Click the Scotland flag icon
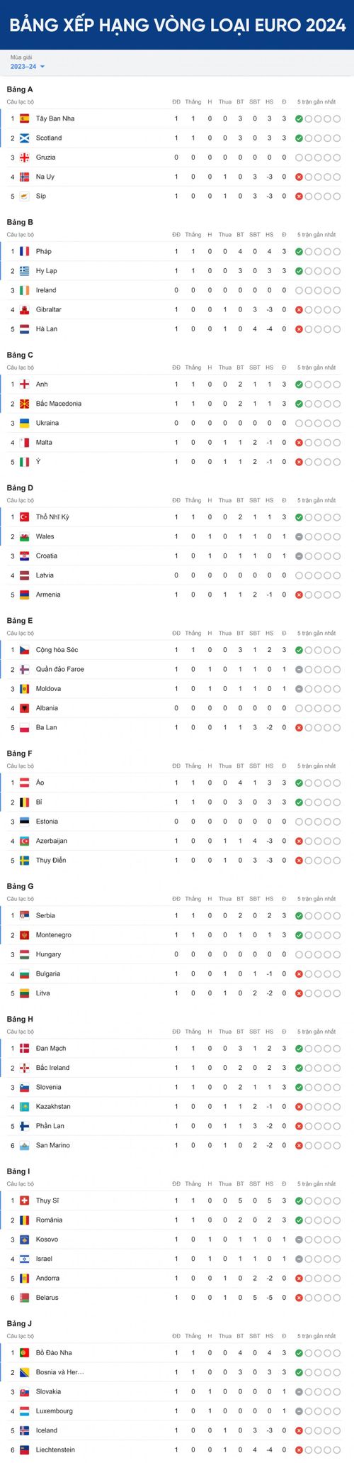 point(24,138)
